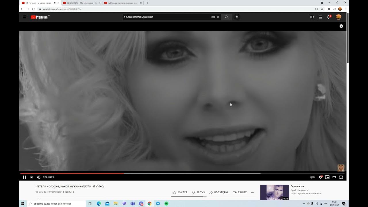Open the YouTube hamburger guide menu
The height and width of the screenshot is (207, 368).
[x=24, y=17]
